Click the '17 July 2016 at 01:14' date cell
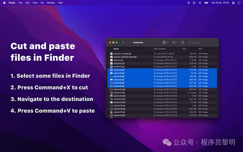Image resolution: width=243 pixels, height=152 pixels. (x=163, y=57)
